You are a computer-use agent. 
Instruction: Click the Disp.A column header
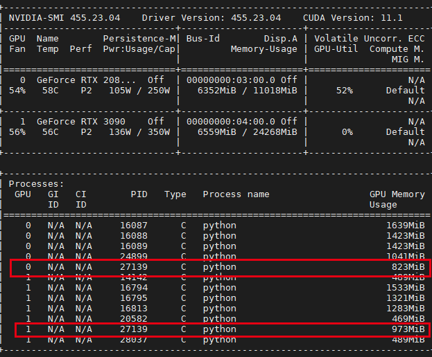tap(280, 39)
